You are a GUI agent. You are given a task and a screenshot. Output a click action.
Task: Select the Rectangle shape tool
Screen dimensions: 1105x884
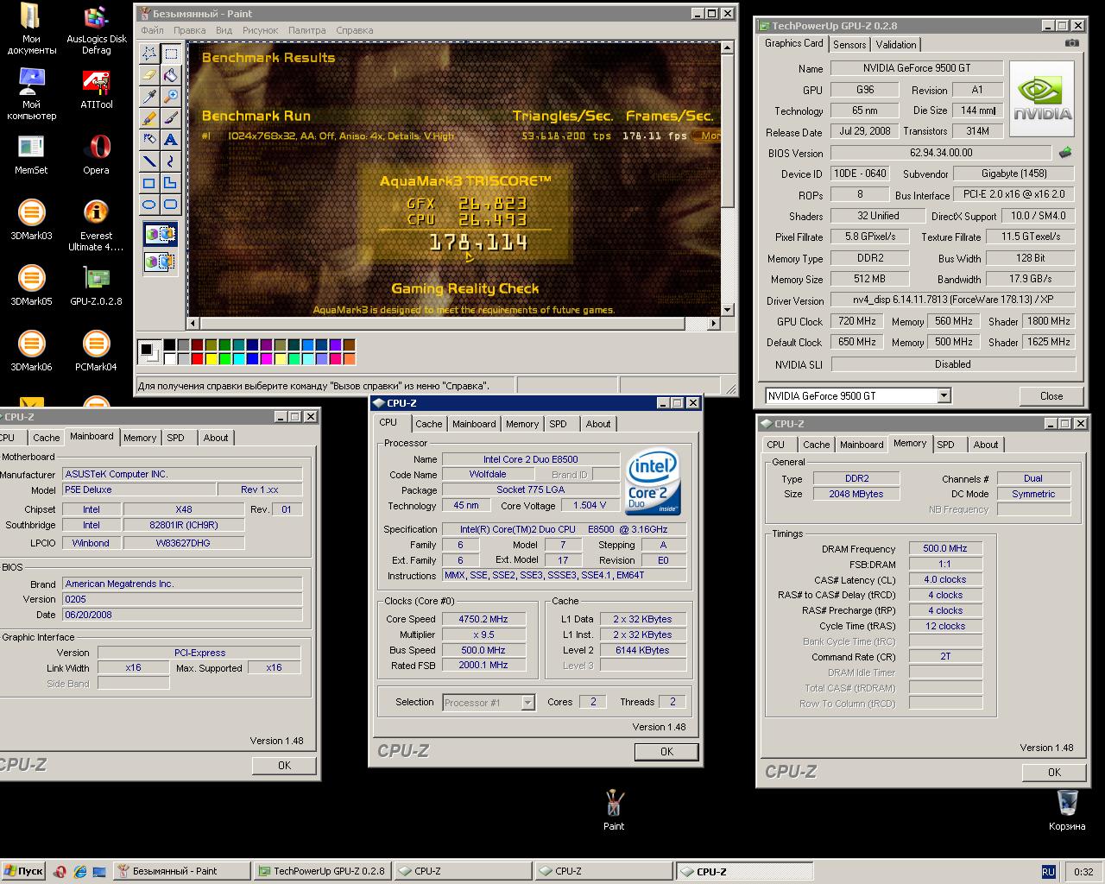pos(149,183)
